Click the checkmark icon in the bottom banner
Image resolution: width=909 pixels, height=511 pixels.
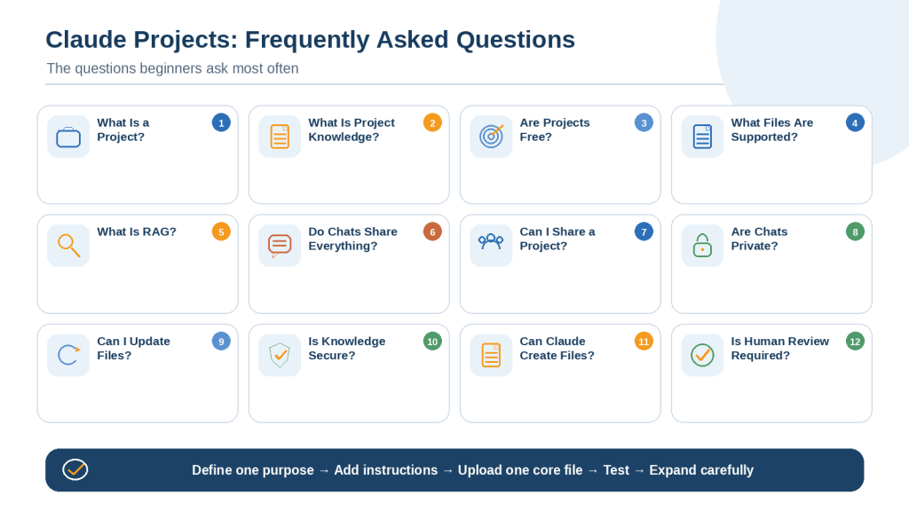(x=75, y=469)
